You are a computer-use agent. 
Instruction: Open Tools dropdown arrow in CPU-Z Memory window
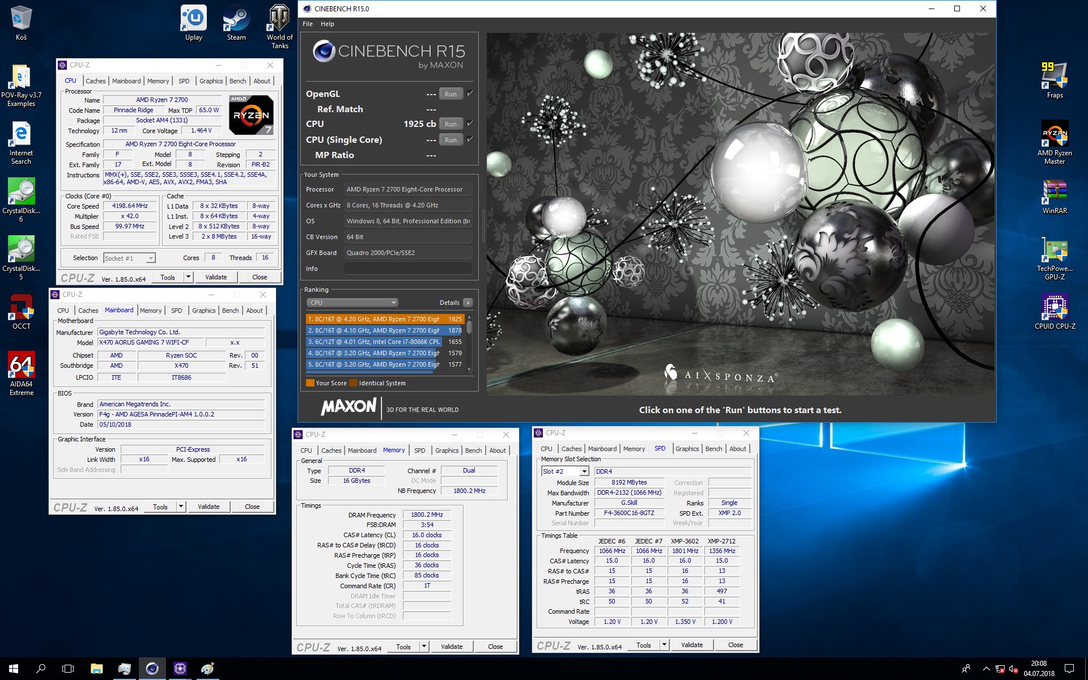[x=424, y=647]
